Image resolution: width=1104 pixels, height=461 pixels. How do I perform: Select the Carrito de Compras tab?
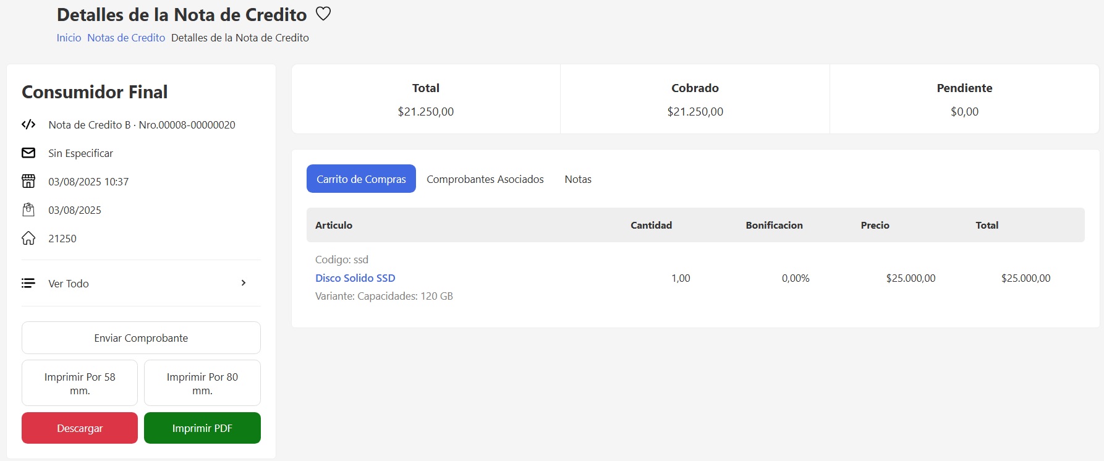[x=361, y=179]
